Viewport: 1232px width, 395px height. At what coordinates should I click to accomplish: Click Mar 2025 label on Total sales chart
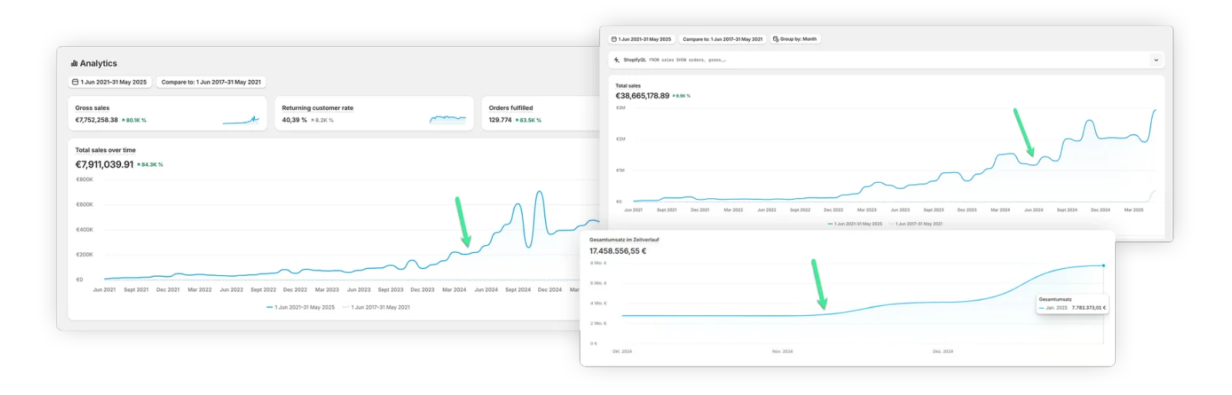click(1133, 210)
